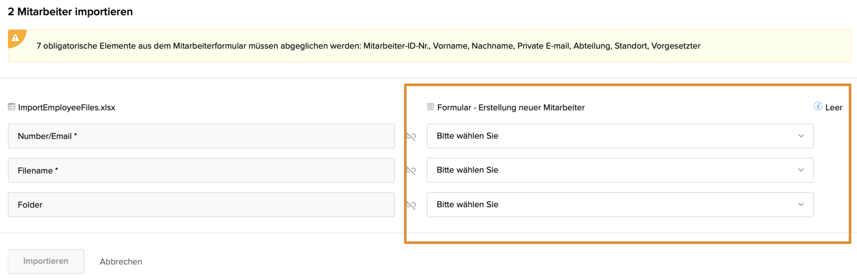Select the Folder source field

click(201, 205)
